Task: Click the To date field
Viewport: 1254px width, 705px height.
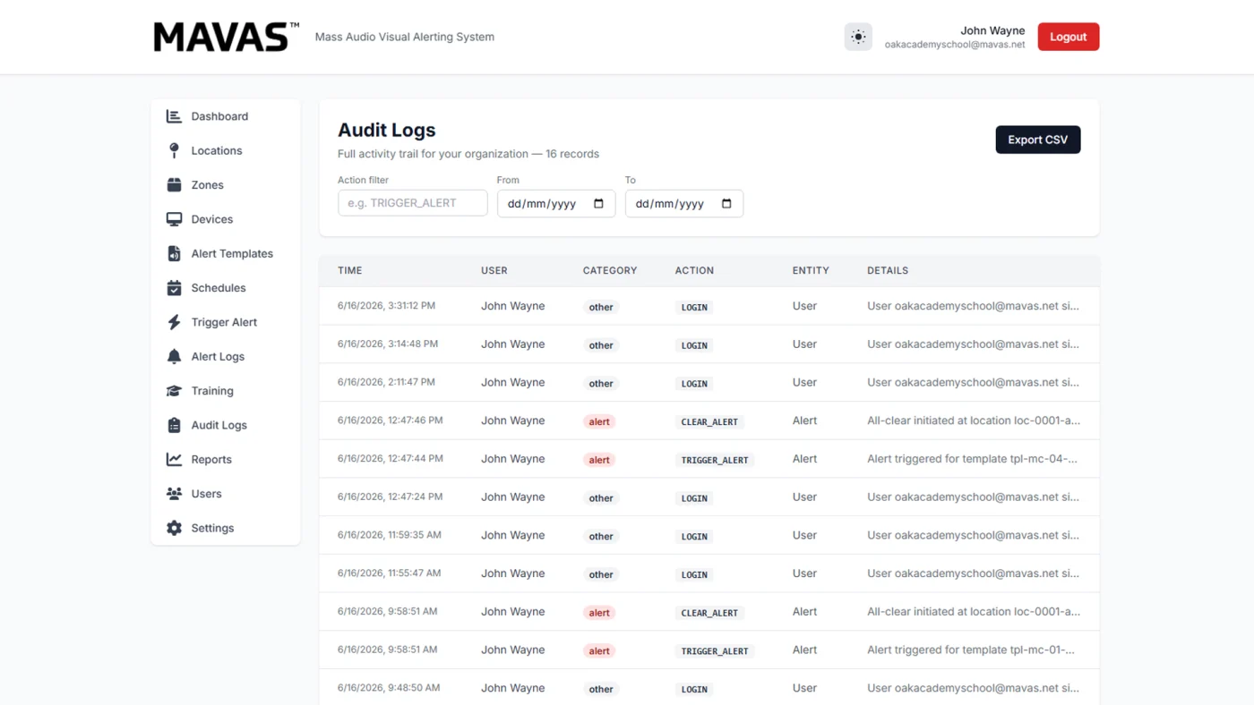Action: click(x=683, y=203)
